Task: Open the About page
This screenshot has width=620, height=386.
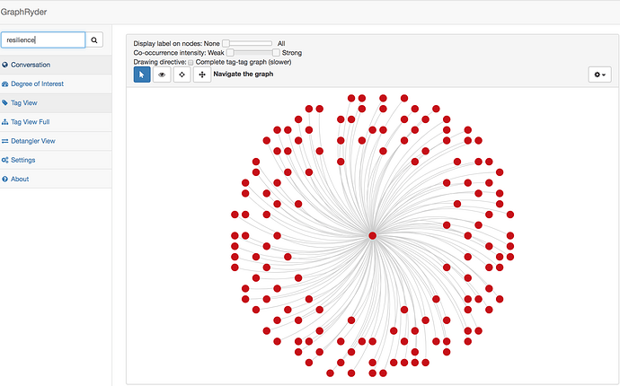Action: pos(56,179)
